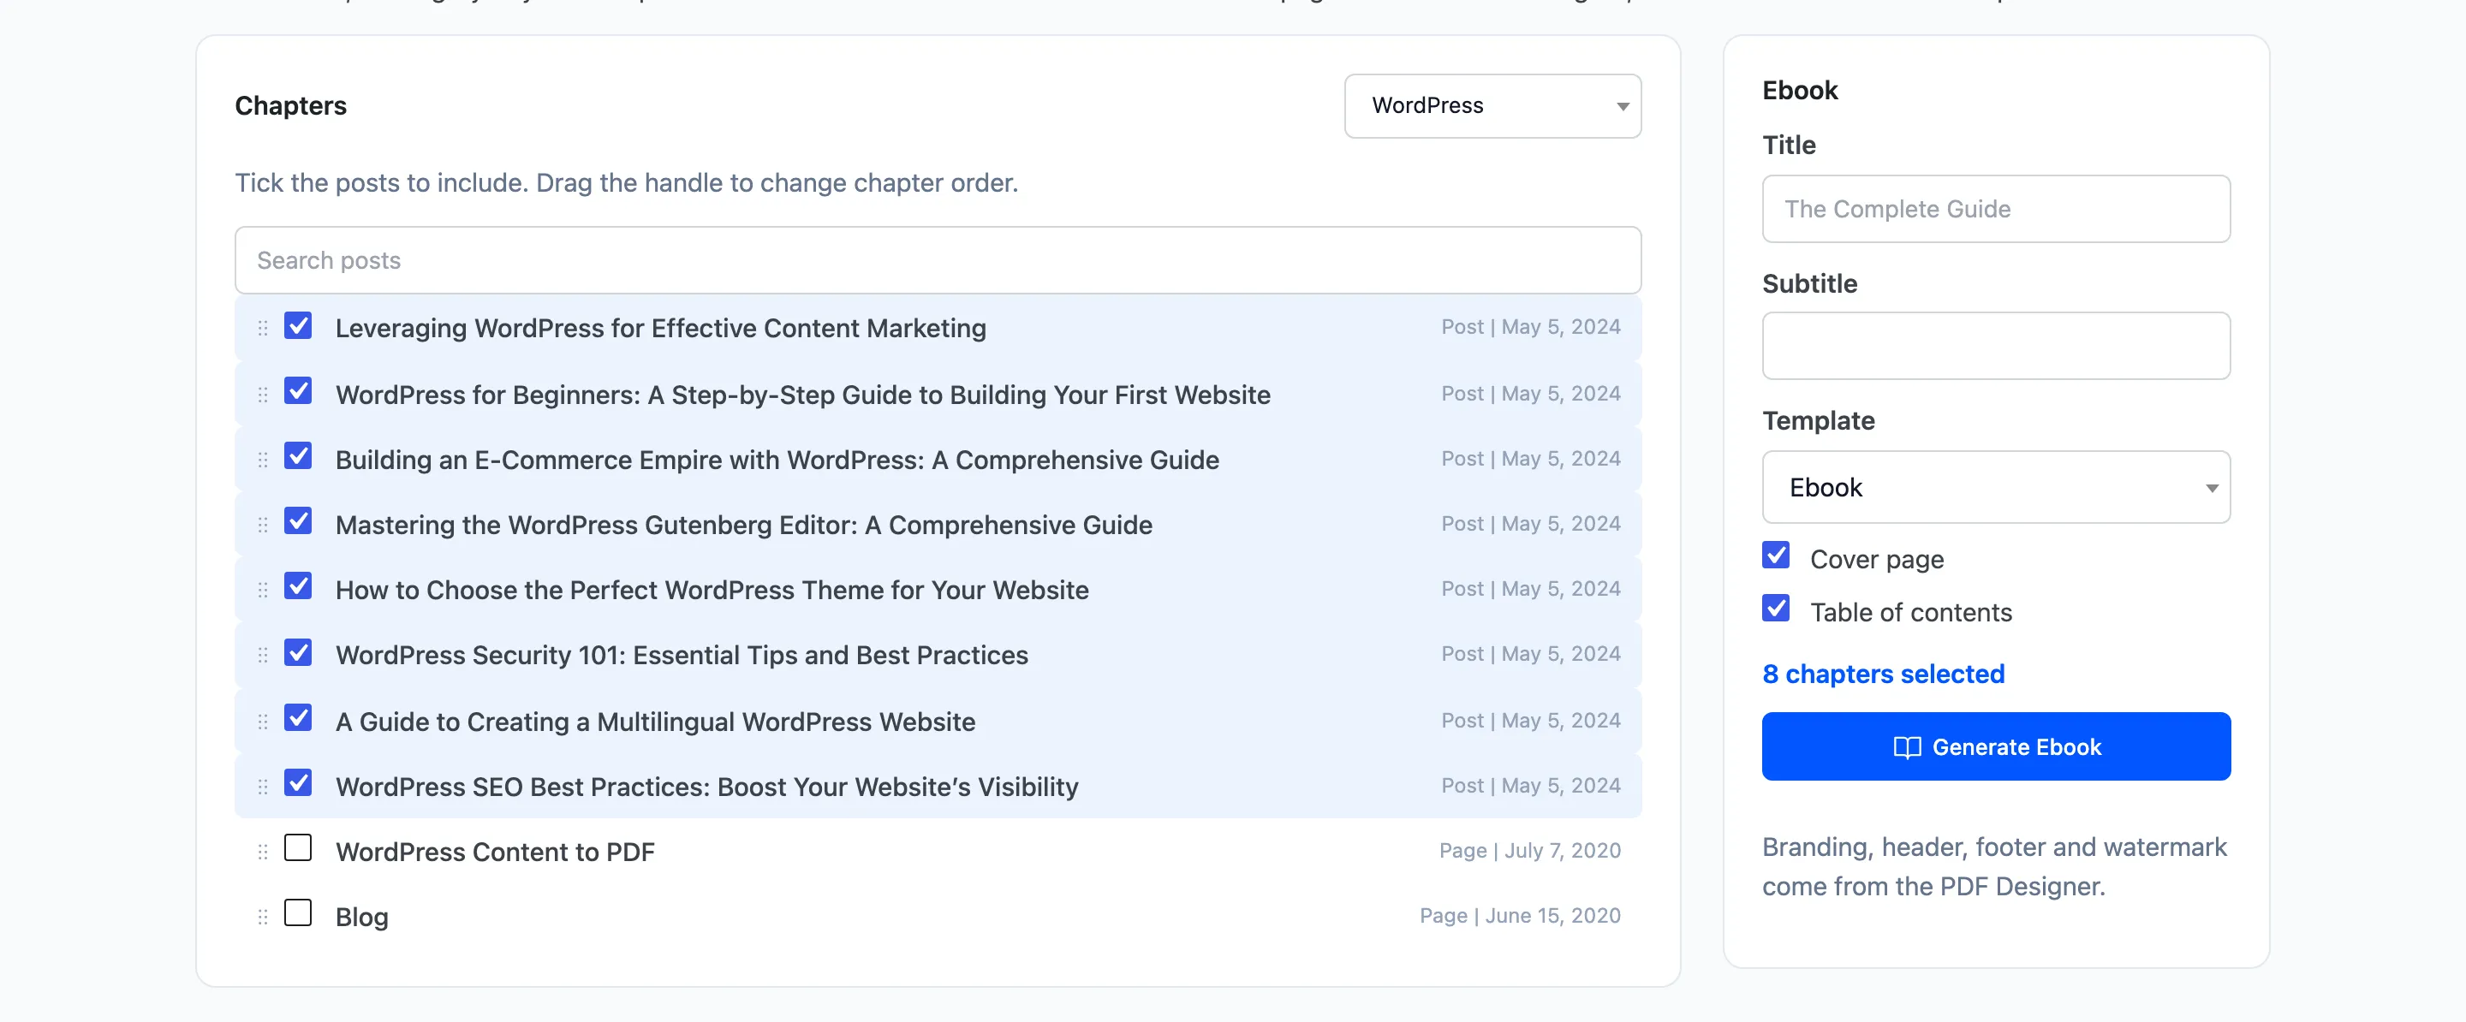Uncheck How to Choose the Perfect Theme checkbox
2466x1022 pixels.
[298, 585]
